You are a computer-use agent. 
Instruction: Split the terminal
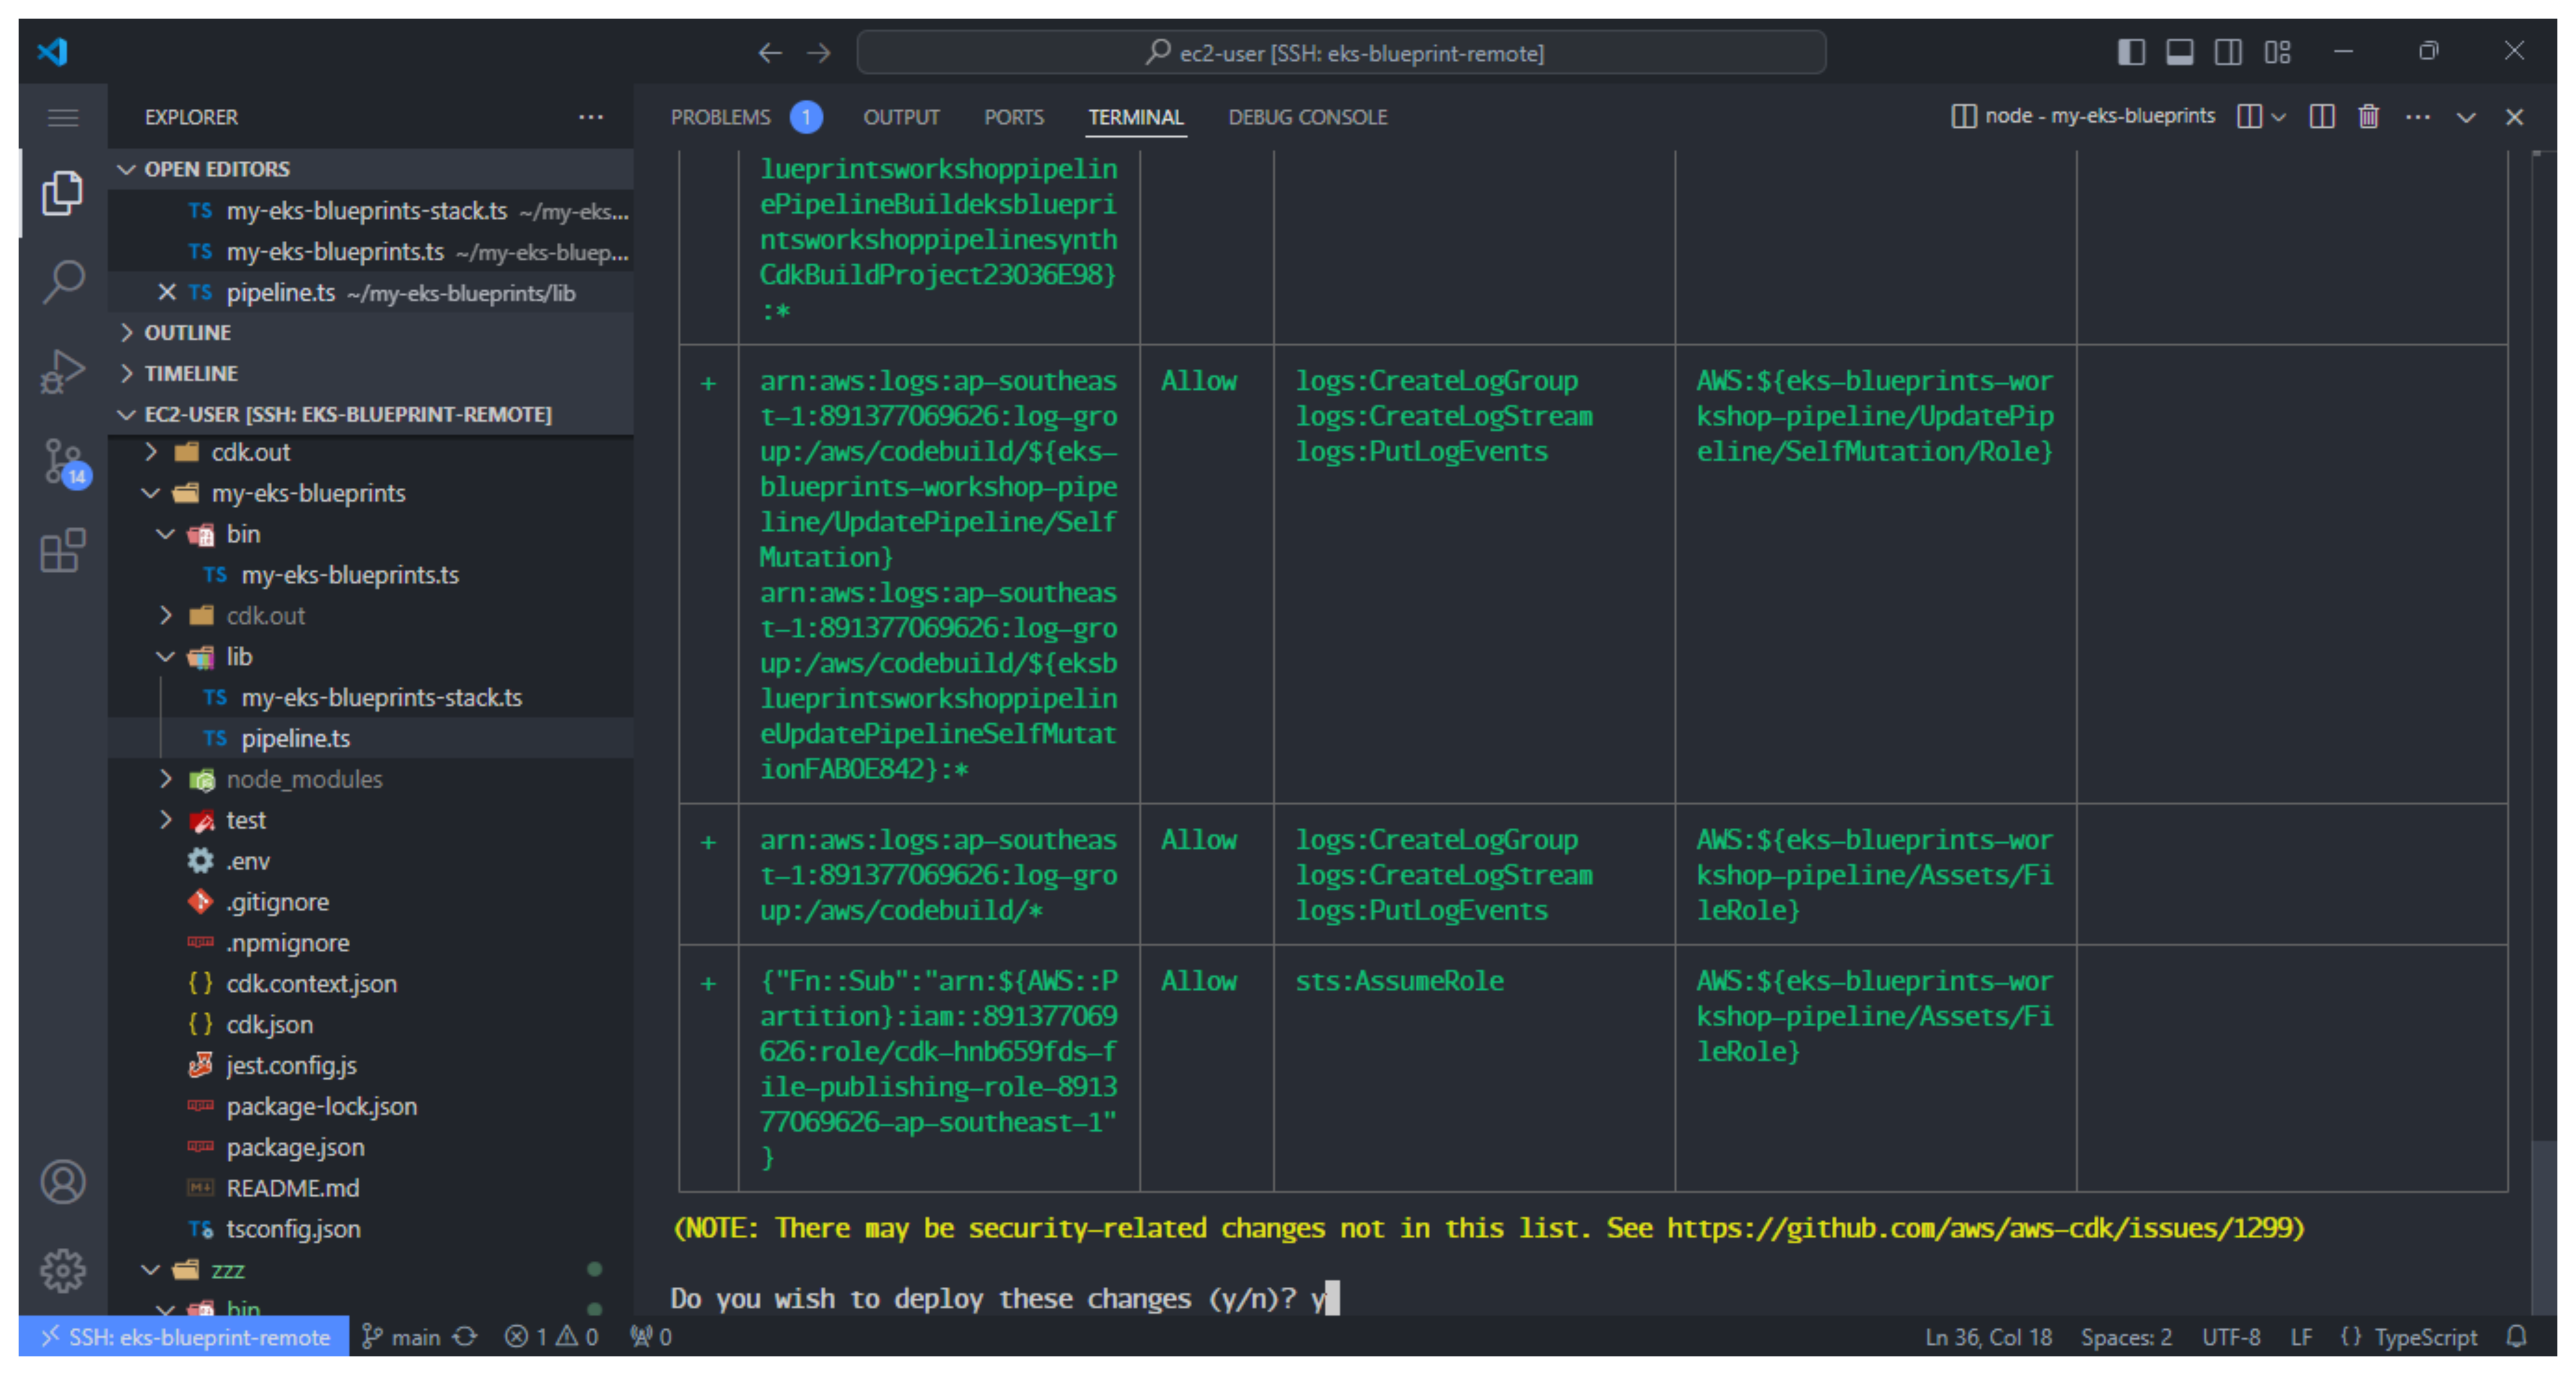(2322, 117)
